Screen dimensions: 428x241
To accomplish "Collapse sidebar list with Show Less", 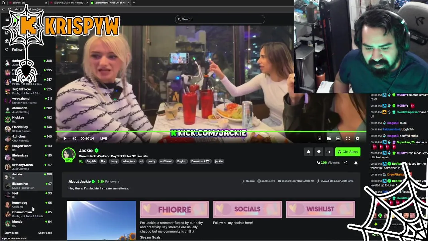I will coord(45,233).
